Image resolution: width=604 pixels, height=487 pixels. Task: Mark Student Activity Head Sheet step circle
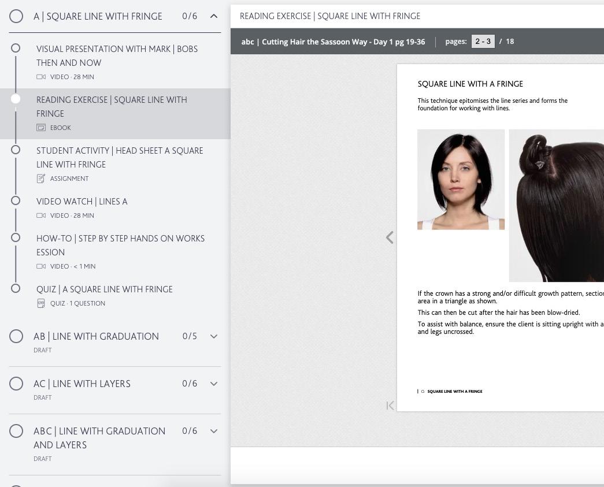click(16, 150)
